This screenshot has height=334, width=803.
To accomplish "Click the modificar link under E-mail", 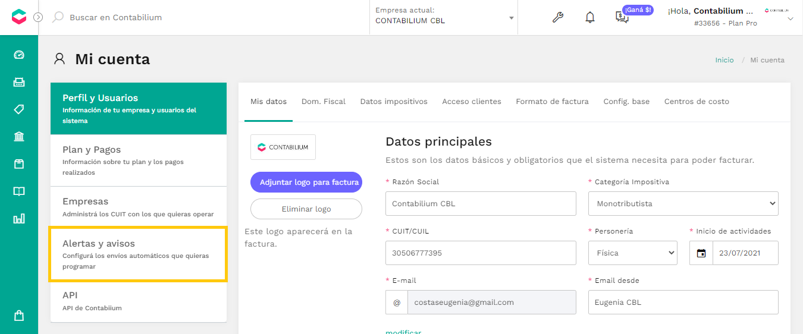I will [403, 332].
